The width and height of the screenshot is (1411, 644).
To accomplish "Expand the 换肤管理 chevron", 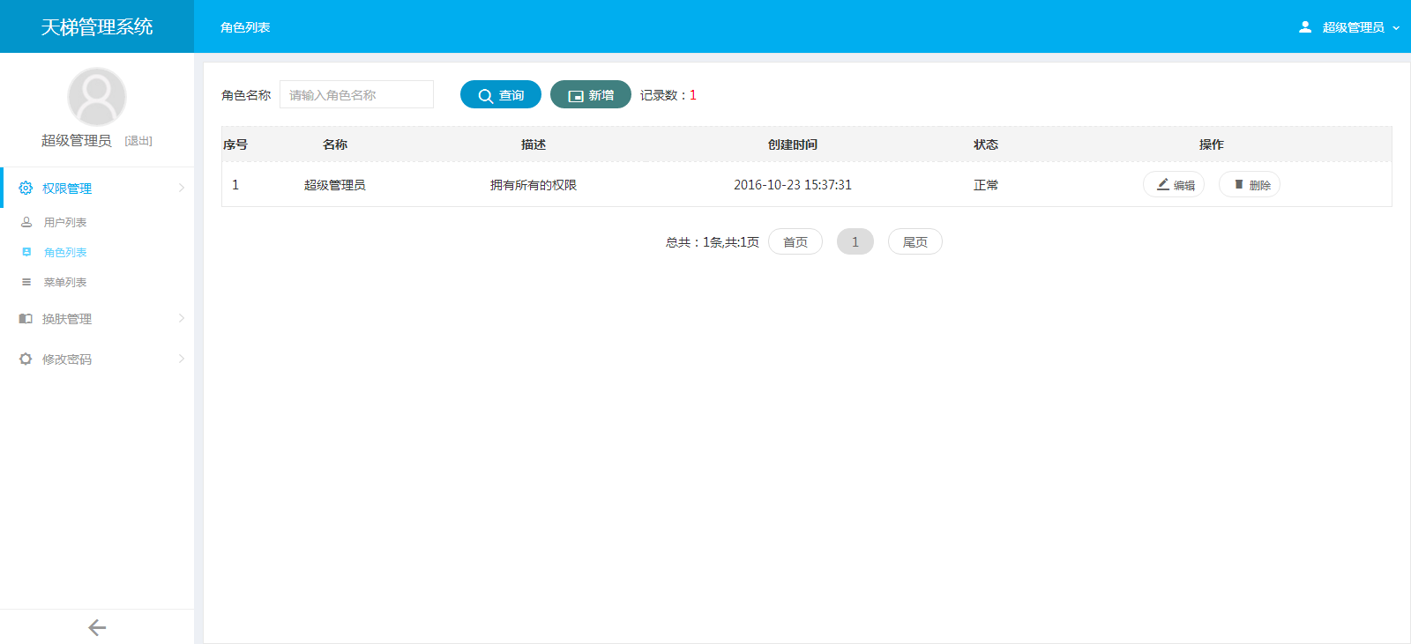I will click(182, 318).
